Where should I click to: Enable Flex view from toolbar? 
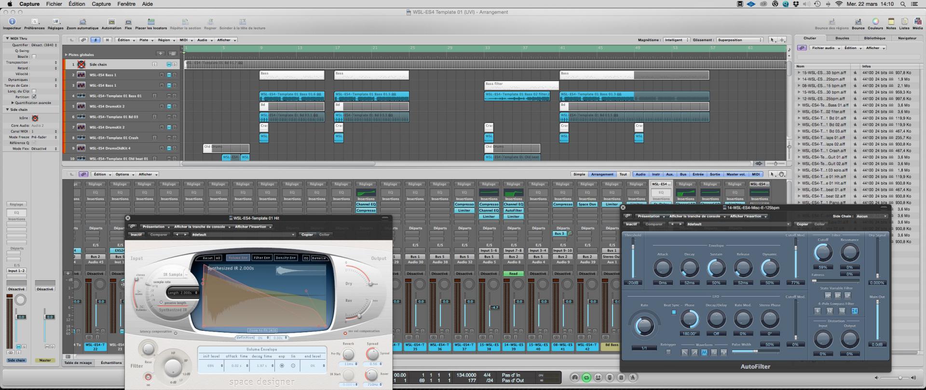click(x=128, y=22)
